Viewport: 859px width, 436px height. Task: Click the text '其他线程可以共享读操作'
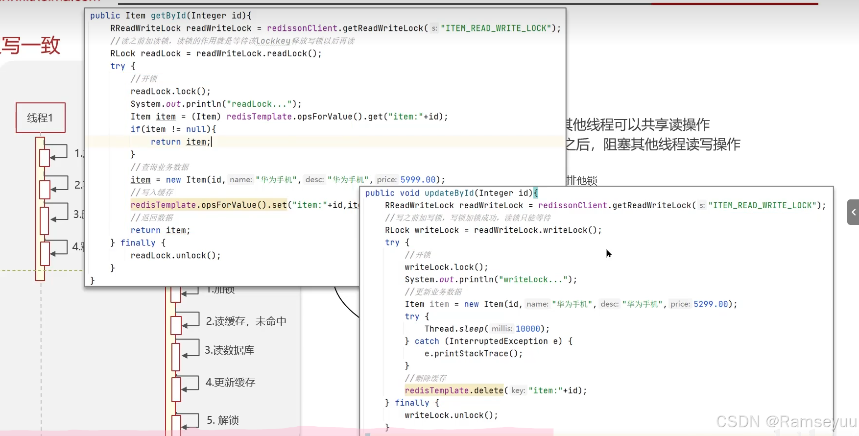638,124
